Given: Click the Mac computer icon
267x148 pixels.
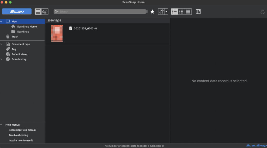Looking at the screenshot, I should (8, 21).
